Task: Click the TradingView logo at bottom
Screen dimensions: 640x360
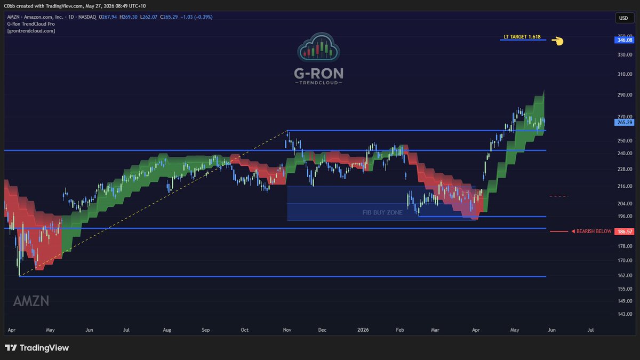Action: point(37,348)
